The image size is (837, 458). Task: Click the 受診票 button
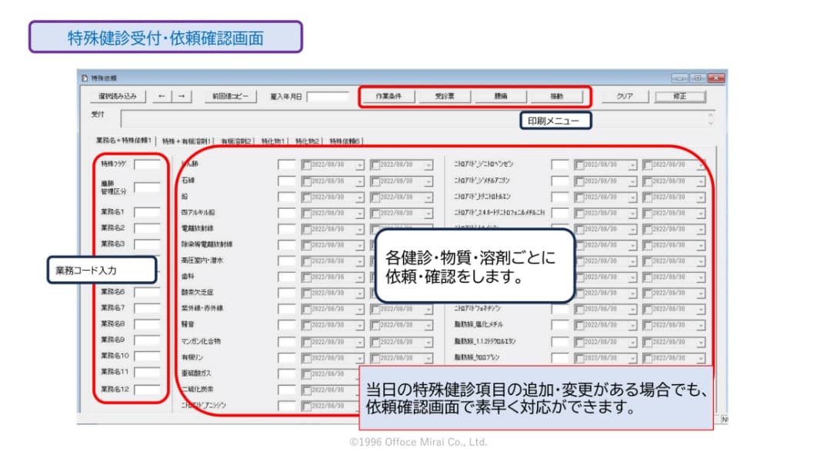coord(445,97)
